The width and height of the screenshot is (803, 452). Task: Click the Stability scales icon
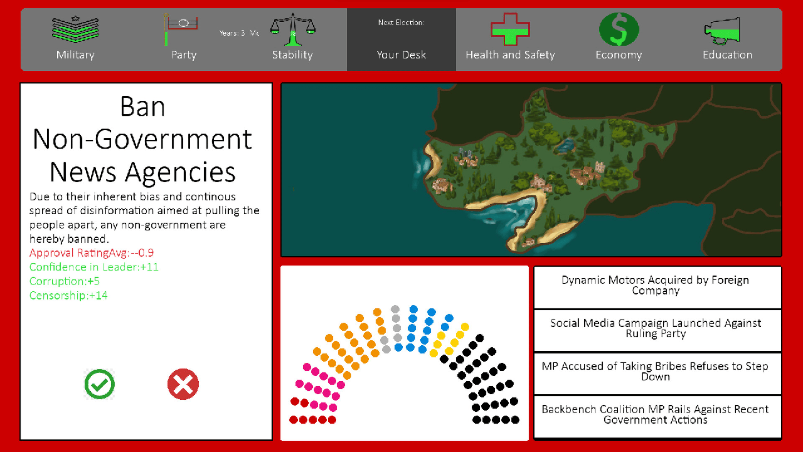point(292,29)
